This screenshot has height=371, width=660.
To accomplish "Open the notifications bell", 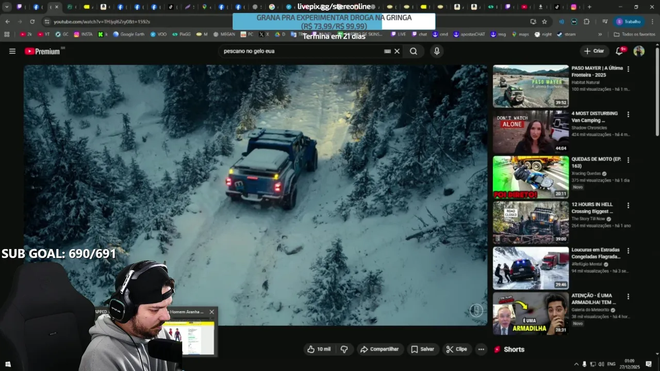I will tap(620, 51).
